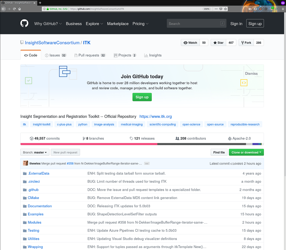View the 50 watchers count
This screenshot has height=250, width=286.
point(204,42)
